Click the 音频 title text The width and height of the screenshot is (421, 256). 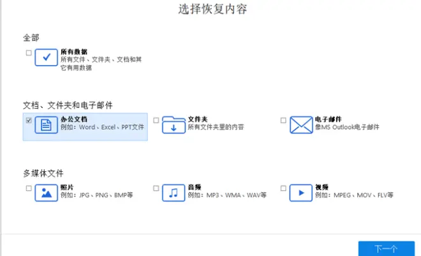tap(195, 187)
